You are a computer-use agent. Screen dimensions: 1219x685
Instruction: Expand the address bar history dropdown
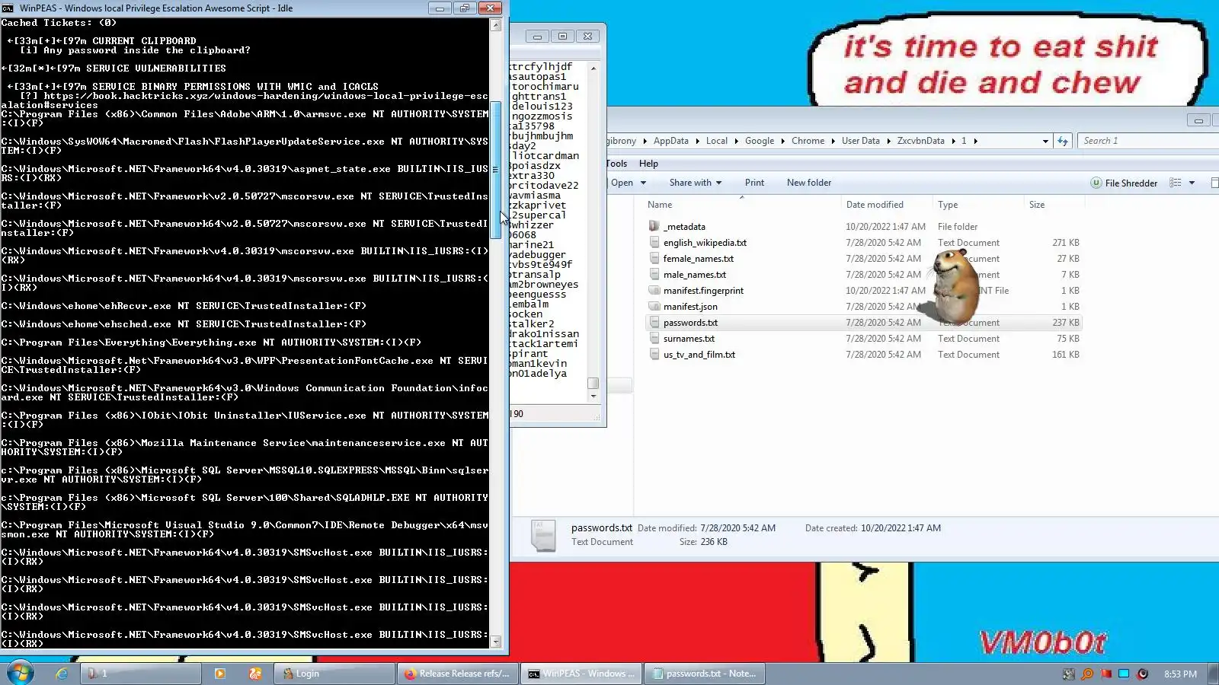1045,141
